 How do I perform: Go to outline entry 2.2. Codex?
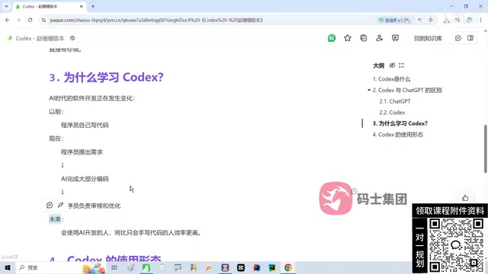[x=392, y=113]
